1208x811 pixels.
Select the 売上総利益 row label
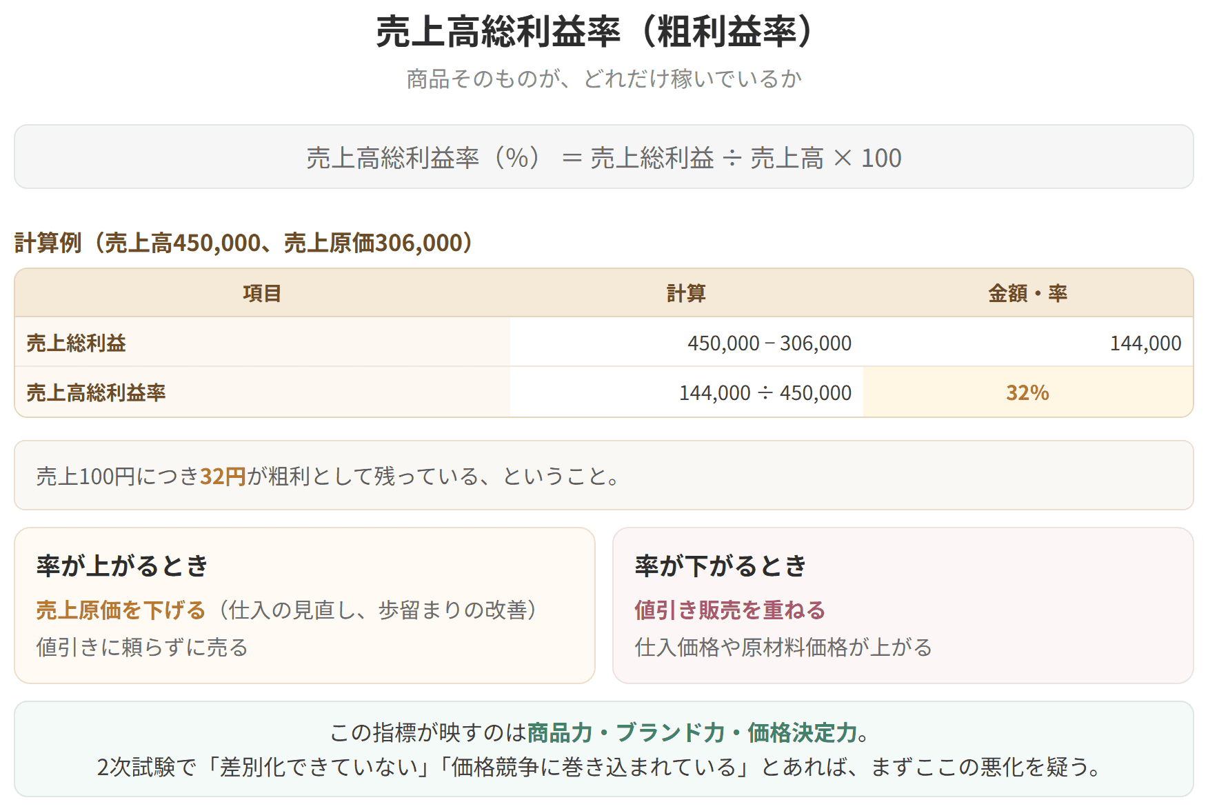click(x=77, y=343)
